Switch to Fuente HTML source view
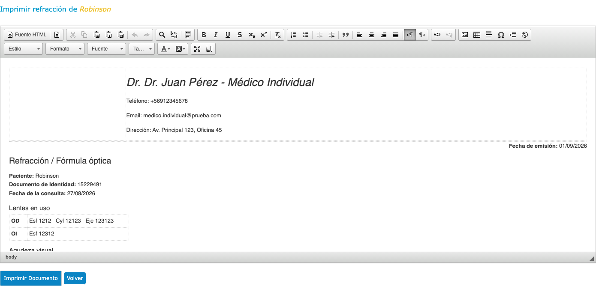Viewport: 596px width, 286px height. [x=27, y=35]
